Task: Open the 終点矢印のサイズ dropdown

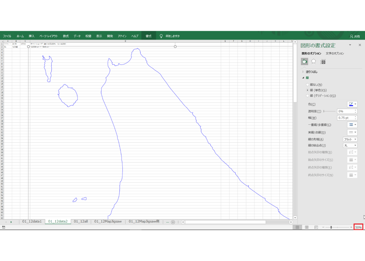Action: (352, 175)
